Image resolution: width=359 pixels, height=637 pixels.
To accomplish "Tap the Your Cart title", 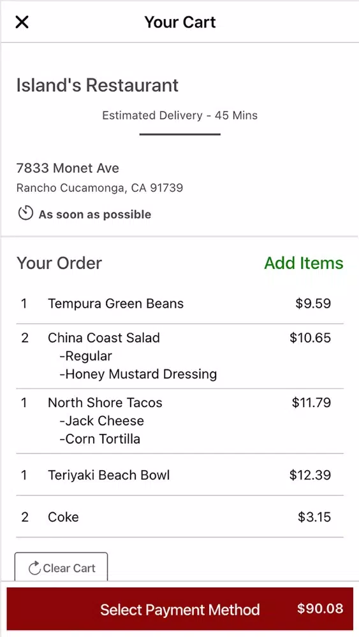I will point(180,22).
